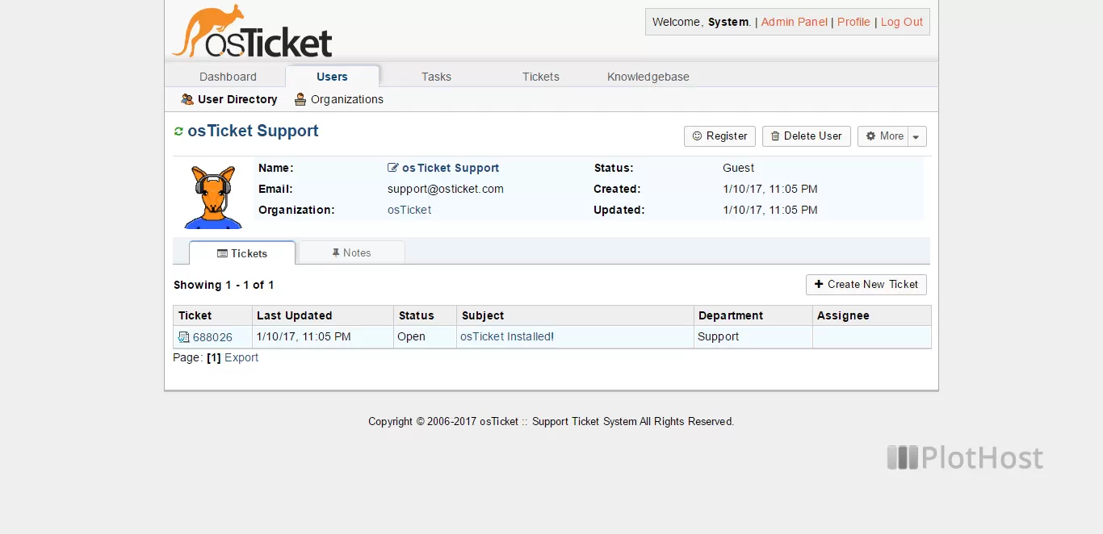Click the Log Out link
The height and width of the screenshot is (534, 1103).
(x=902, y=22)
